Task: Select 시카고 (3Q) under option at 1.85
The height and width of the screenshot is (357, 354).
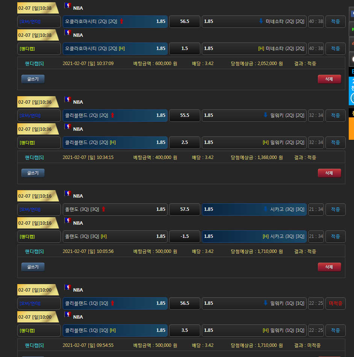Action: (x=254, y=209)
